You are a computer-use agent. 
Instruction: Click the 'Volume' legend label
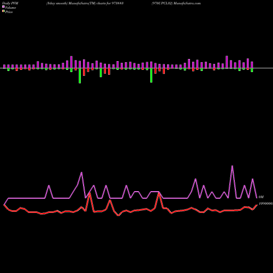point(10,8)
